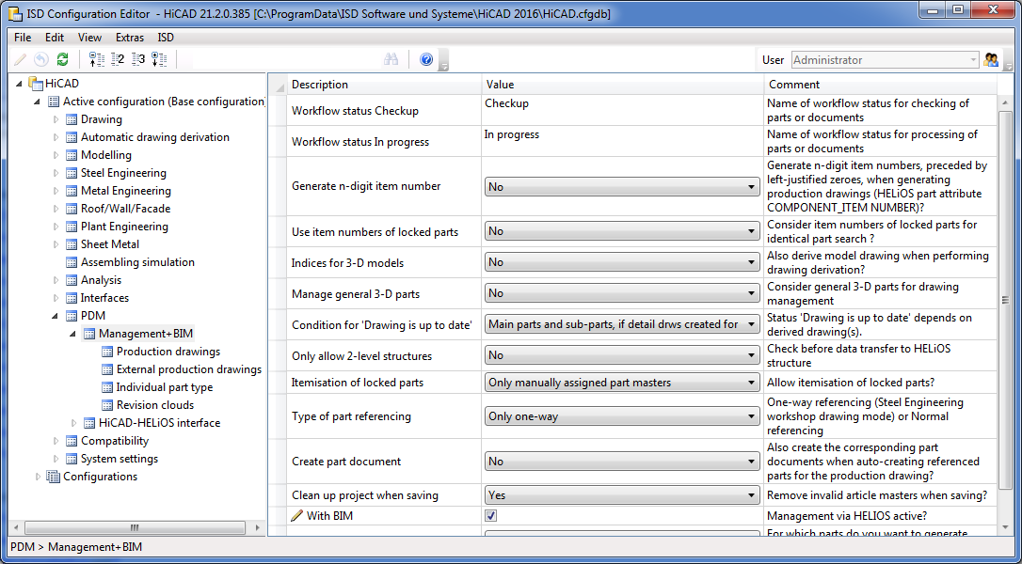Select Metal Engineering in tree

126,191
